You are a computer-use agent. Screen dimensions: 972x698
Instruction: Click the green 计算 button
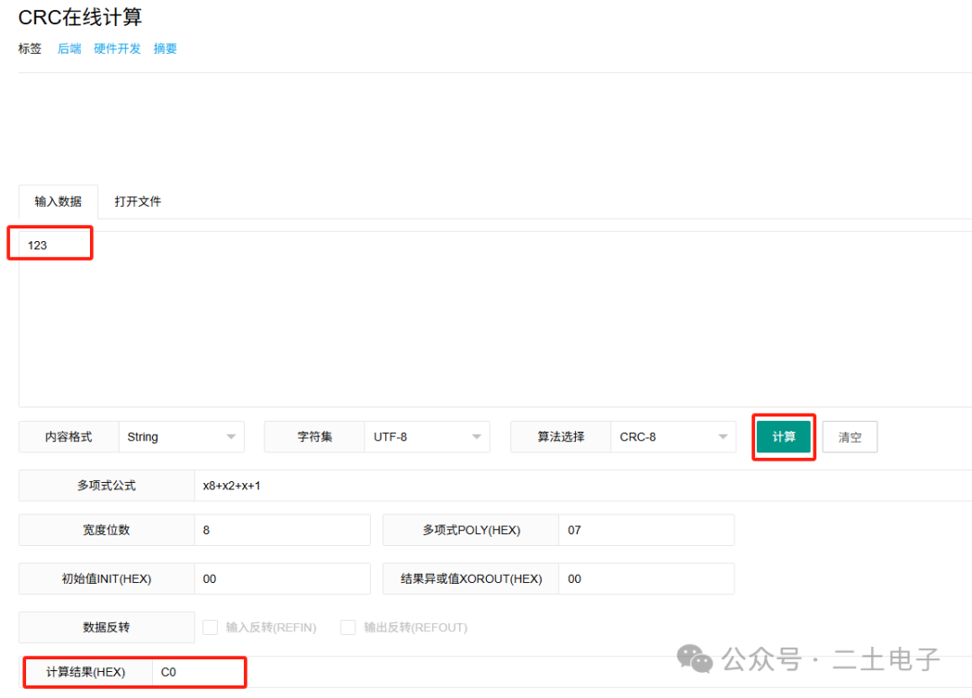(x=783, y=437)
